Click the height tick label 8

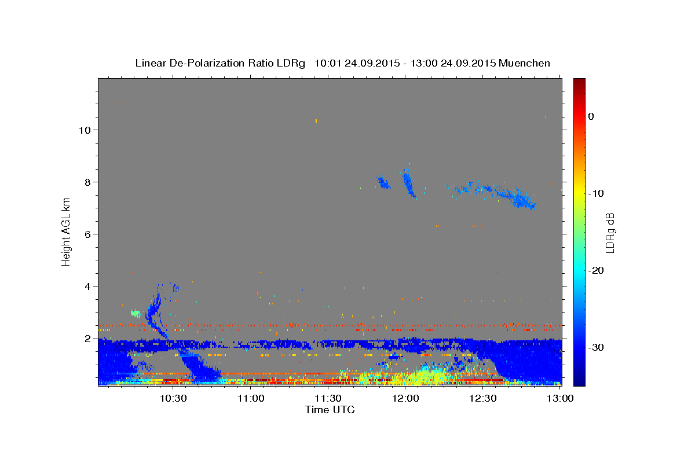pyautogui.click(x=87, y=182)
